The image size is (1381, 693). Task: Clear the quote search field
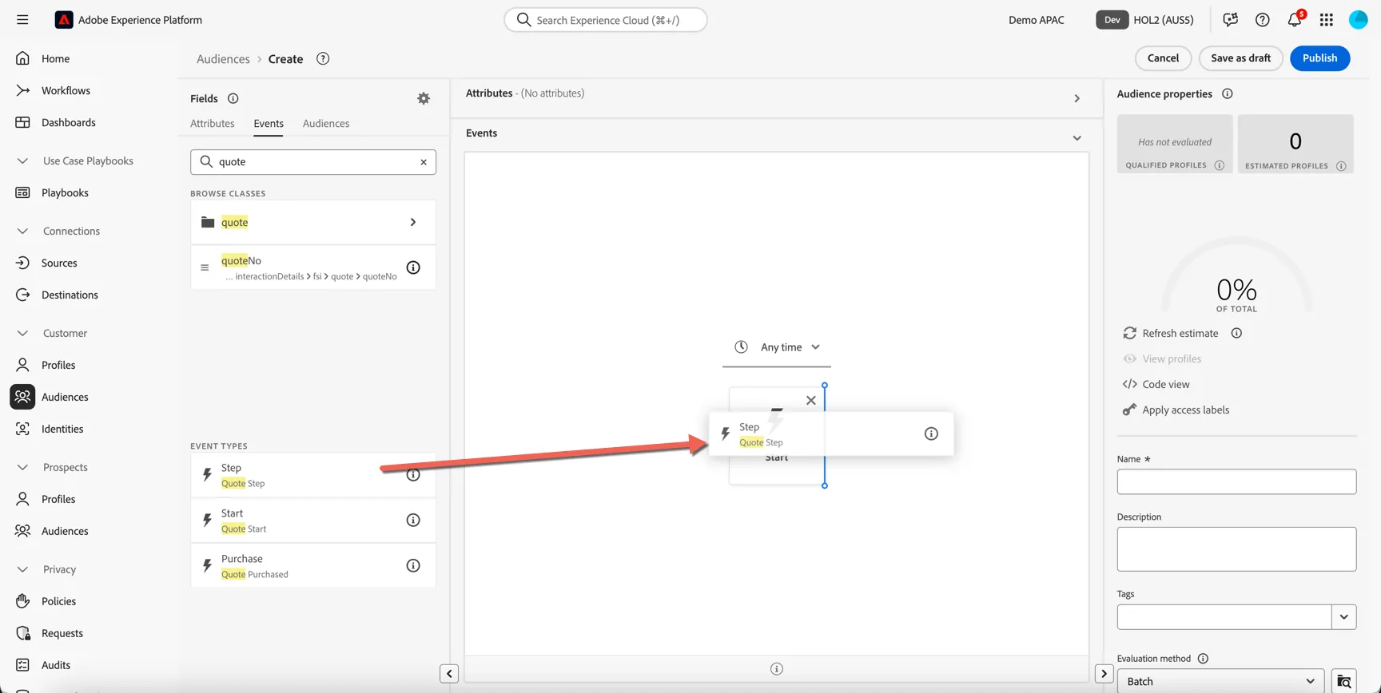pos(424,162)
